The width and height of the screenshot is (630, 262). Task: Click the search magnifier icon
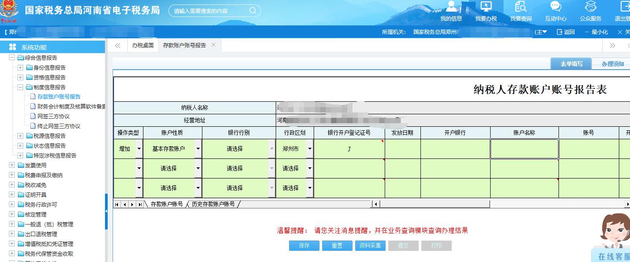(x=252, y=10)
